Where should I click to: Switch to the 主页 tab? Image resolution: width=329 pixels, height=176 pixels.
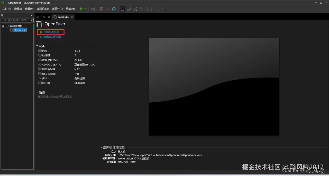click(x=43, y=17)
